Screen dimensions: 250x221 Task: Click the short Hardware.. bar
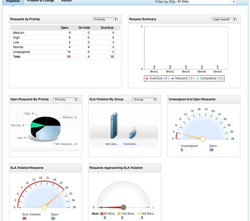[132, 135]
